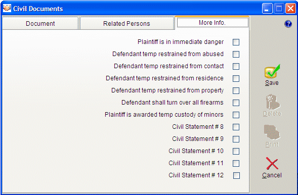Open the Related Persons tab
The width and height of the screenshot is (298, 195).
tap(126, 23)
